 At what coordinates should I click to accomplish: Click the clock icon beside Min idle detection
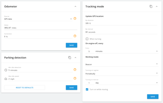click(x=6, y=70)
